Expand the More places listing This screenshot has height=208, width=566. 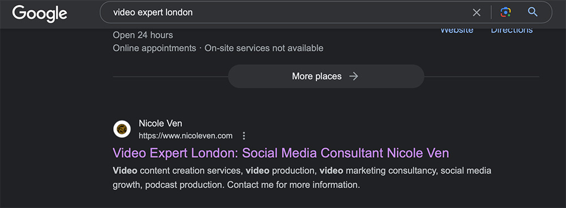326,76
